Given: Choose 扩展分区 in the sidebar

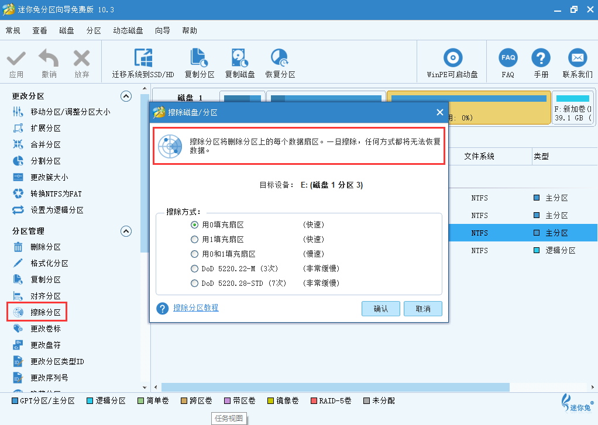Looking at the screenshot, I should [37, 129].
